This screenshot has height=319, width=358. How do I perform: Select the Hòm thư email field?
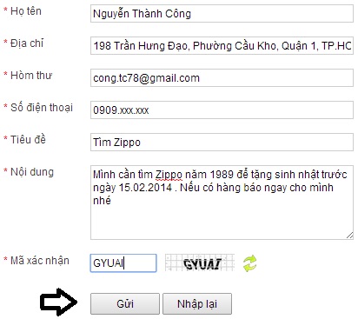[x=222, y=77]
